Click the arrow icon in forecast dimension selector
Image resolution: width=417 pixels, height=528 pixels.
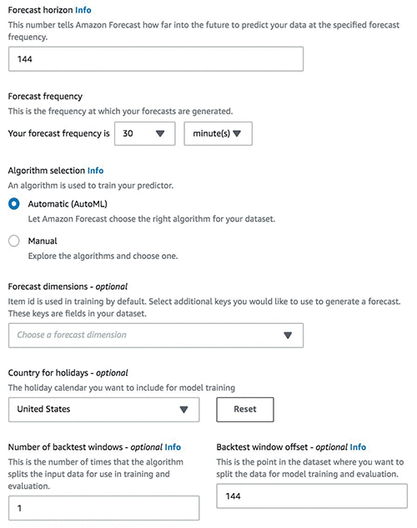(x=288, y=336)
